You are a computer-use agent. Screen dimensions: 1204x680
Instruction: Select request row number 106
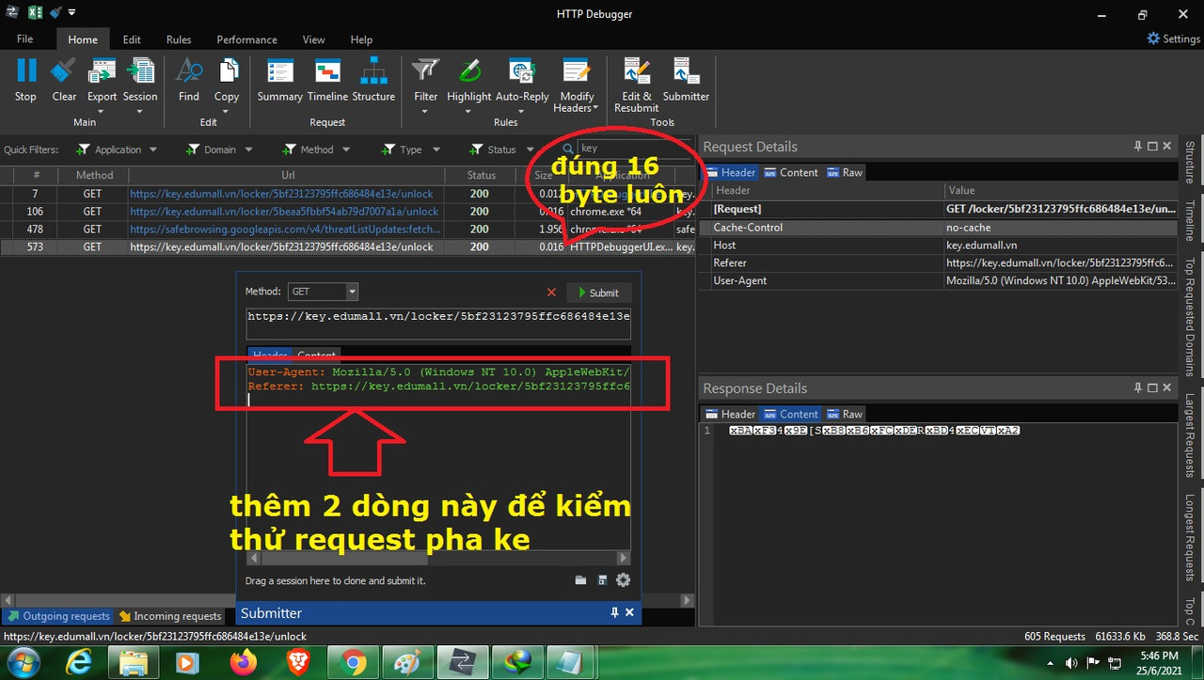pyautogui.click(x=349, y=212)
